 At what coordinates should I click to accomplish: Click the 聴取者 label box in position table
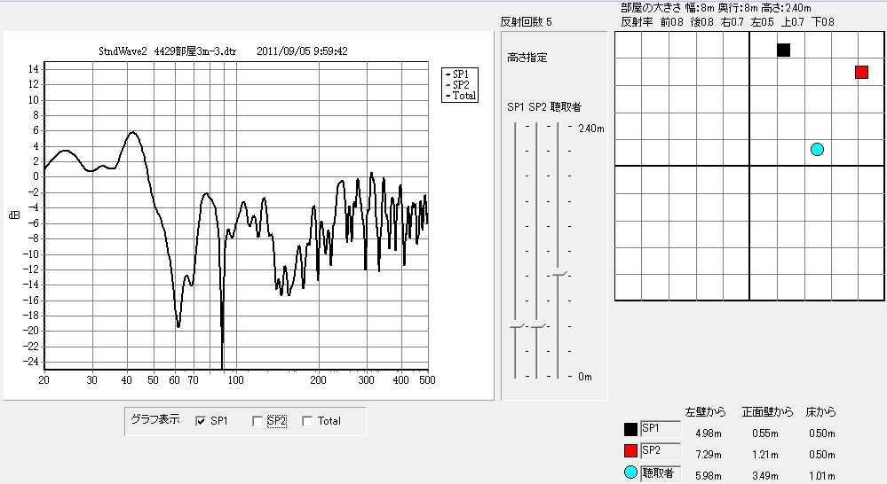660,472
